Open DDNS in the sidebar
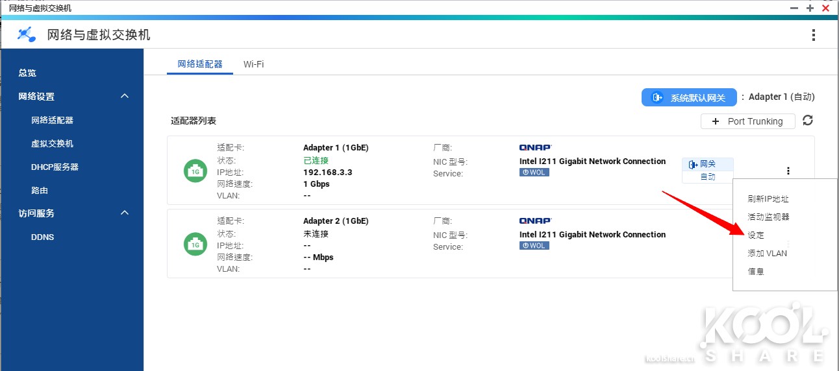Screen dimensions: 839x371 click(x=42, y=237)
